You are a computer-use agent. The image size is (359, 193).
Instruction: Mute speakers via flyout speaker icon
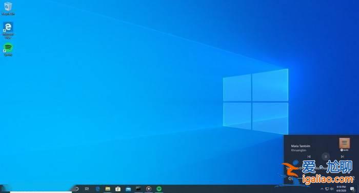pyautogui.click(x=290, y=178)
